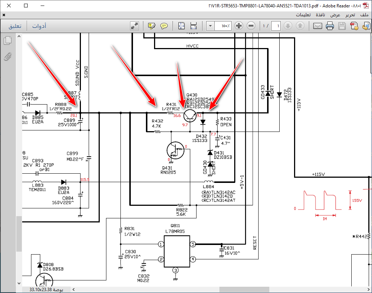Open page thumbnails panel icon
The width and height of the screenshot is (372, 293).
point(8,41)
